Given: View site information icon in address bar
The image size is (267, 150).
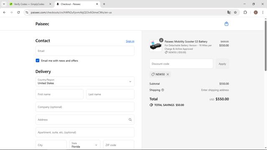Looking at the screenshot, I should (x=27, y=12).
